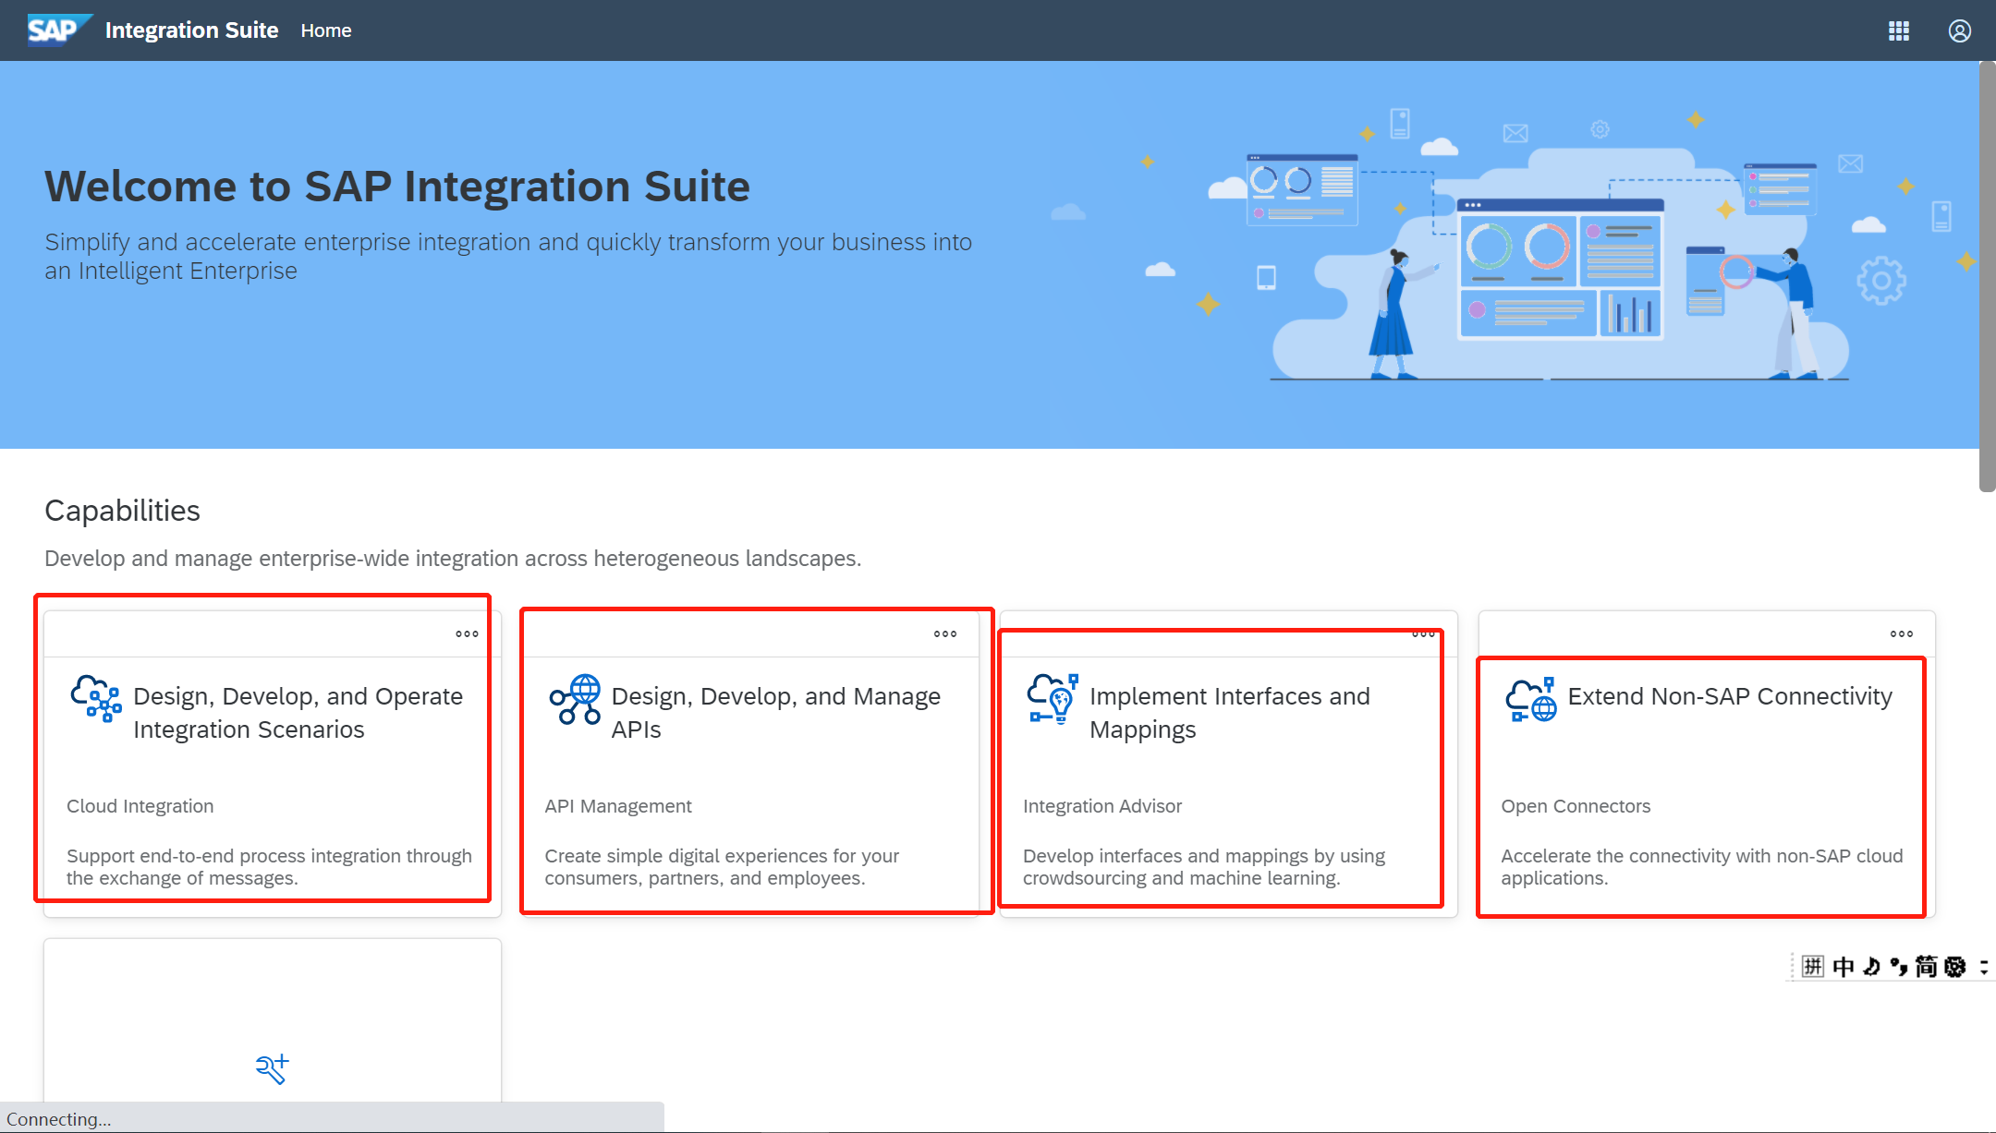Click the Integration Suite title in header

[x=191, y=30]
